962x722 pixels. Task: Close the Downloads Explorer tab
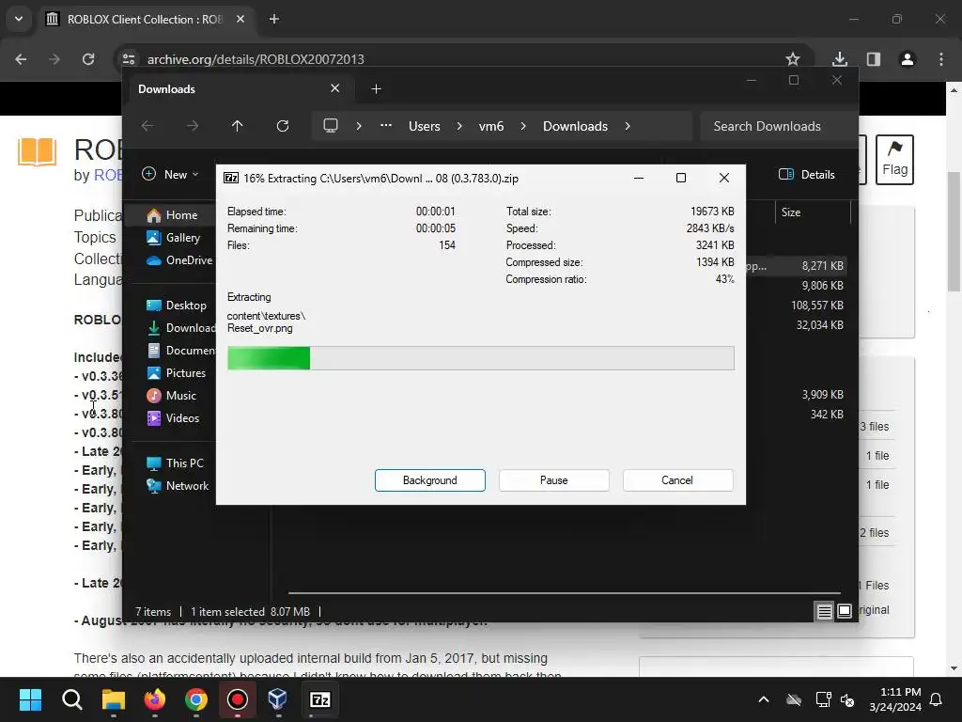[335, 88]
